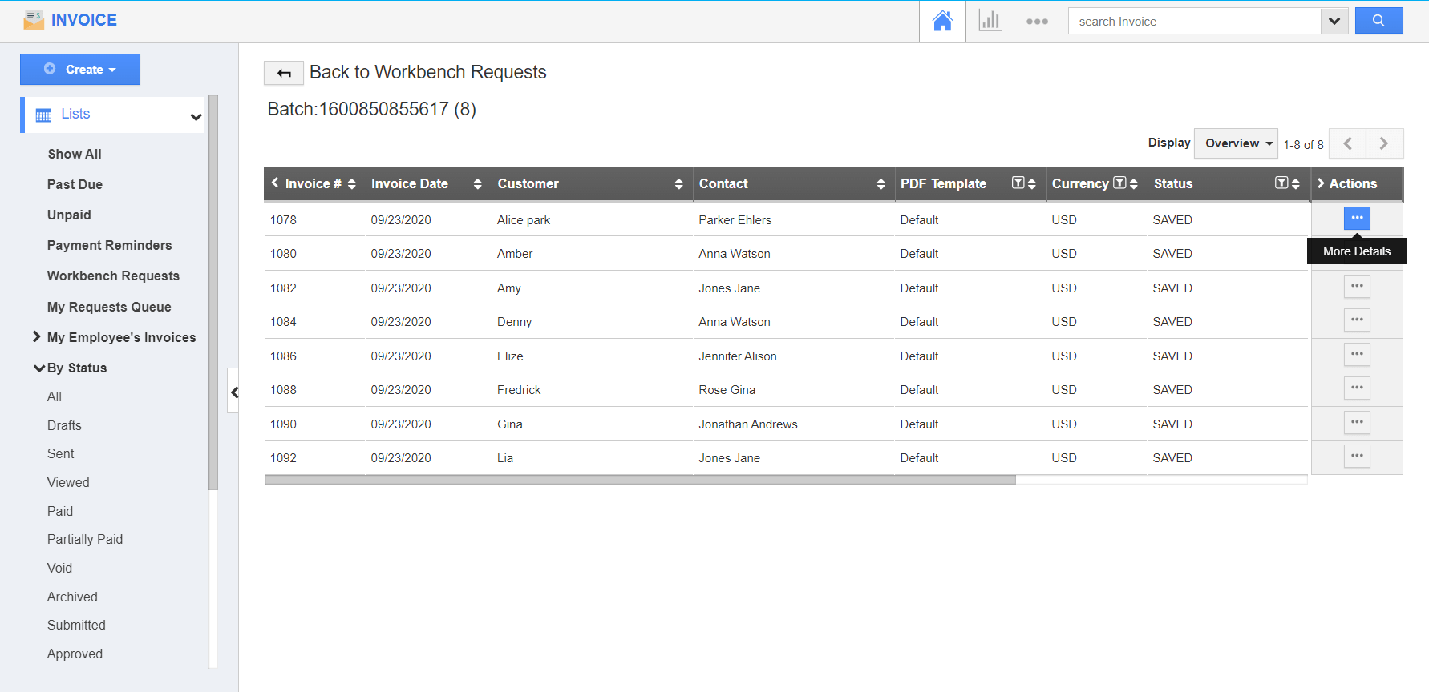Click contact Jennifer Alison cell
This screenshot has height=692, width=1429.
(x=738, y=356)
